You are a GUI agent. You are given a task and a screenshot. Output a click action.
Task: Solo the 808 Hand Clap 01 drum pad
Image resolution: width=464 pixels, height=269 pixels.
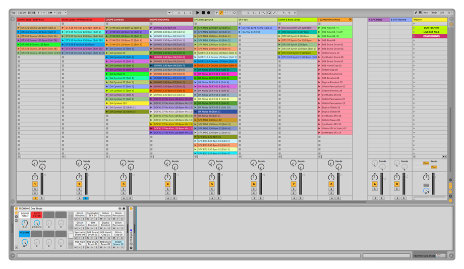(109, 238)
